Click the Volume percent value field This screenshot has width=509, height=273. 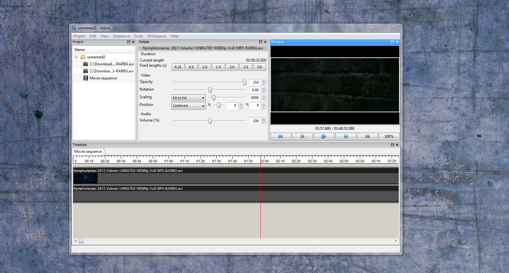click(255, 121)
